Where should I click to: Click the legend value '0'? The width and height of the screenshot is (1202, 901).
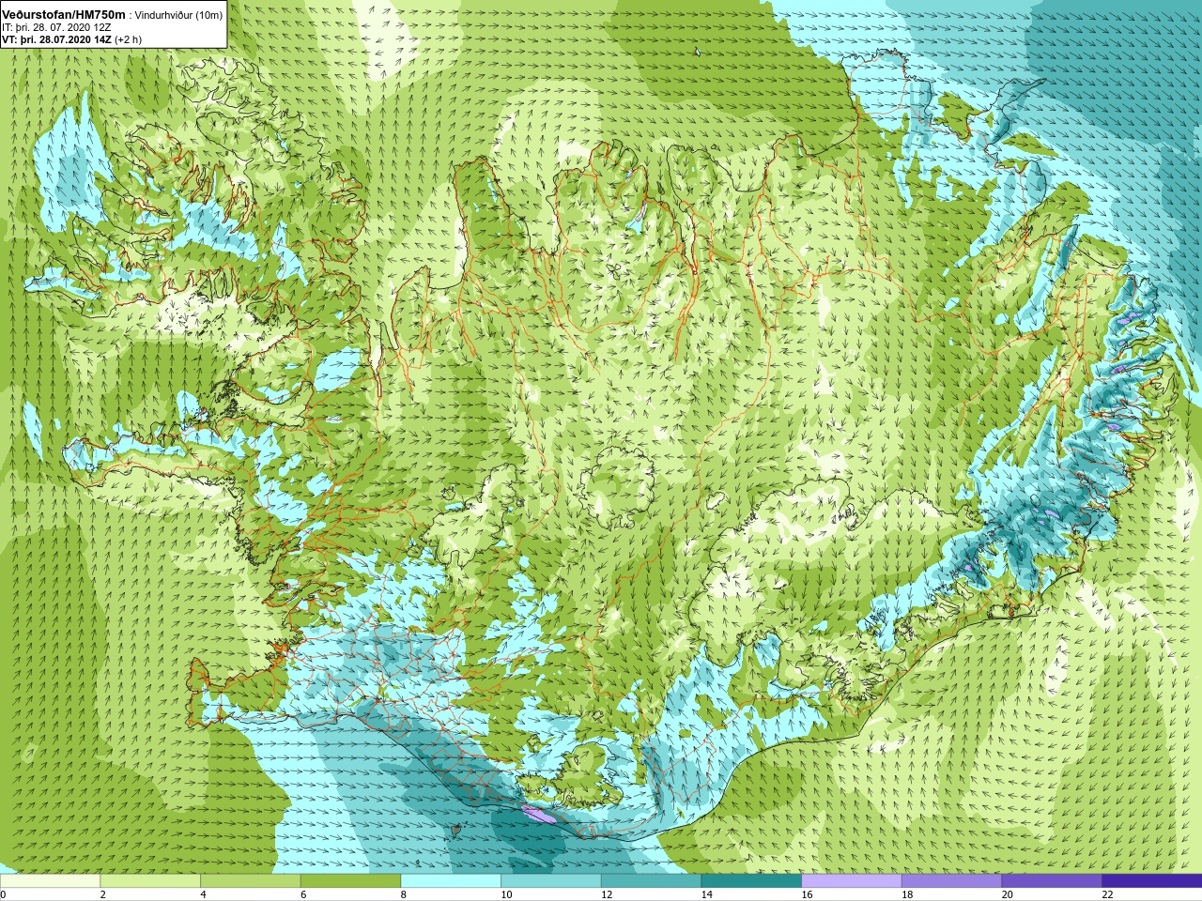click(x=3, y=894)
